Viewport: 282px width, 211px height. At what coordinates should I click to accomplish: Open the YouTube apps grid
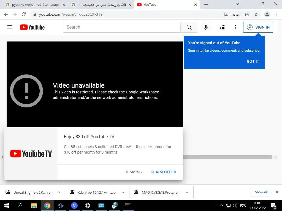point(222,27)
